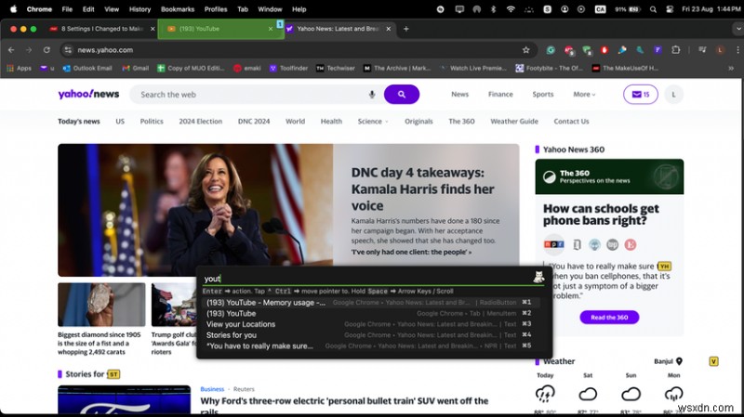Click How can schools get phone bans right
This screenshot has width=744, height=417.
[601, 215]
